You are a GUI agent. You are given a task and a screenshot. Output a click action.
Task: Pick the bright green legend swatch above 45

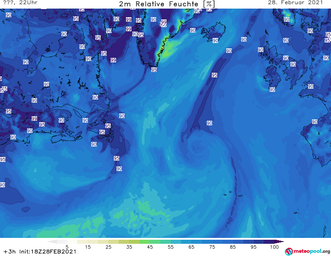[x=145, y=242]
